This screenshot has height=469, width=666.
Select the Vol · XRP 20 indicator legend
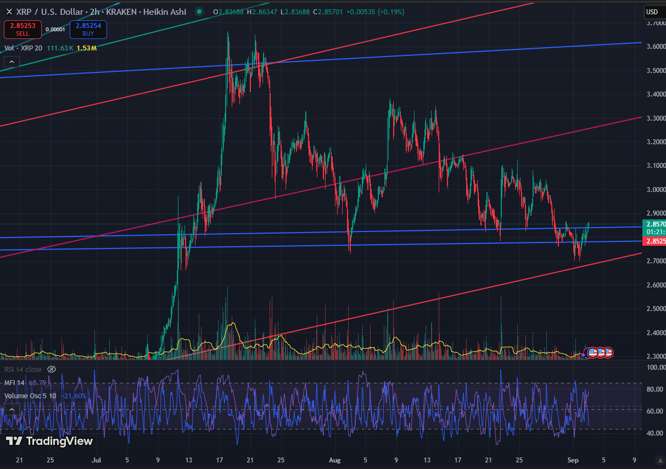coord(24,48)
